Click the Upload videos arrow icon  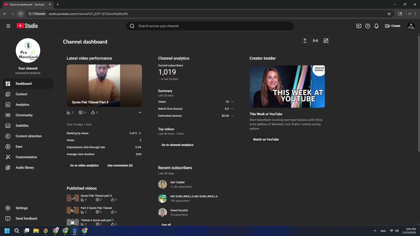click(x=305, y=41)
